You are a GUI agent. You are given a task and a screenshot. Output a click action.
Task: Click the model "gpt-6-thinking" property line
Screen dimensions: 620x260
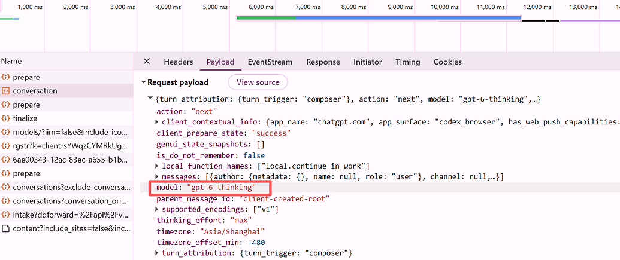[207, 188]
